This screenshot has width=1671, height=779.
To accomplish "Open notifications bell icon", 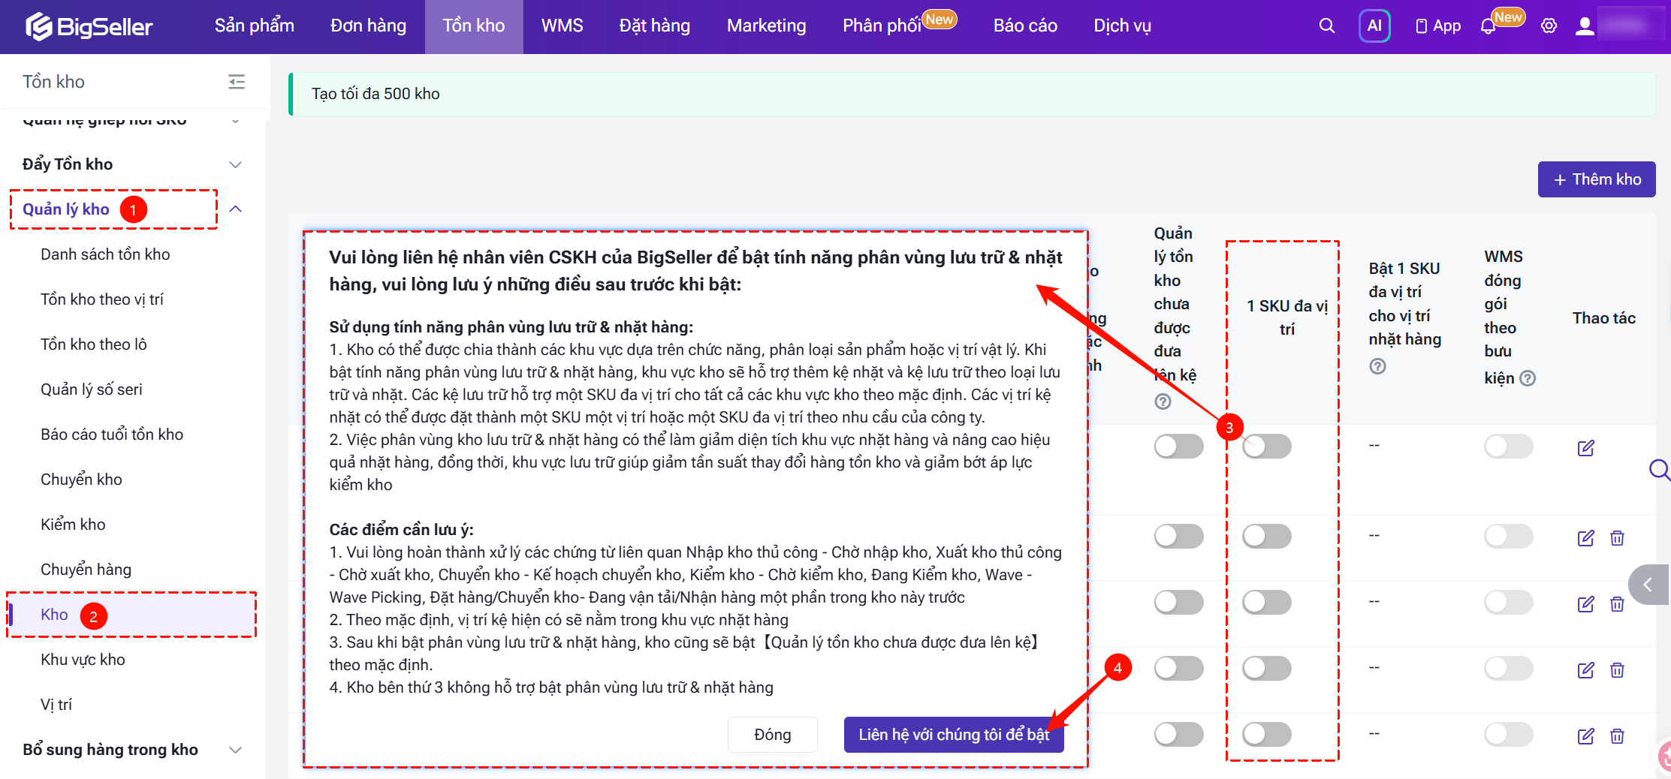I will [x=1488, y=26].
